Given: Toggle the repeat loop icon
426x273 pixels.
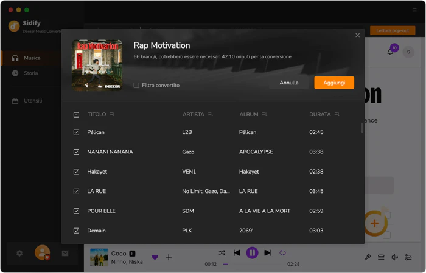Looking at the screenshot, I should point(282,253).
